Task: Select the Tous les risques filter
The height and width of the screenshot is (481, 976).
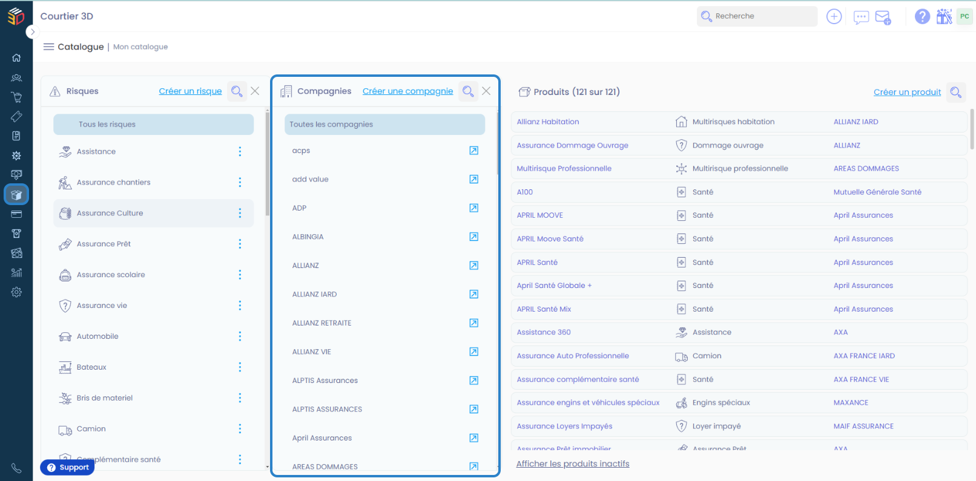Action: 153,125
